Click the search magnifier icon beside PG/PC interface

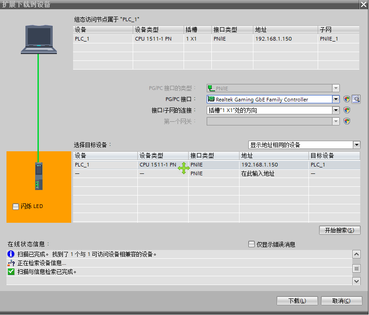(x=356, y=99)
